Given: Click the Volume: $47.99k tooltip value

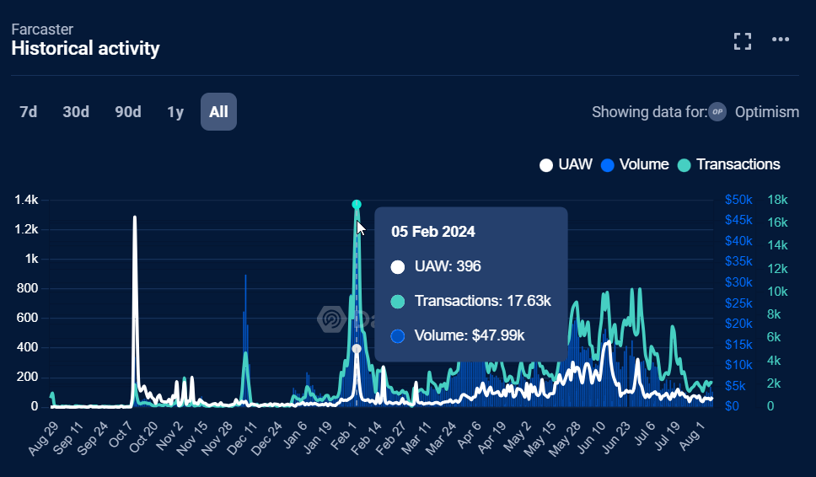Looking at the screenshot, I should tap(470, 335).
